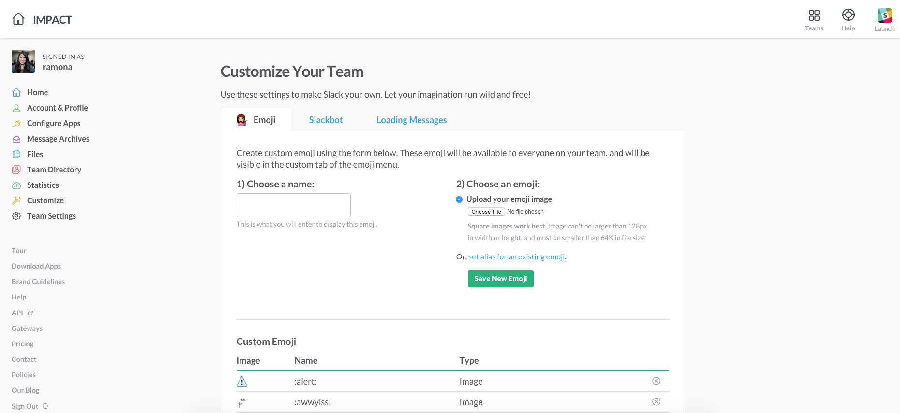Viewport: 900px width, 413px height.
Task: Click the Team Settings gear icon
Action: tap(16, 216)
